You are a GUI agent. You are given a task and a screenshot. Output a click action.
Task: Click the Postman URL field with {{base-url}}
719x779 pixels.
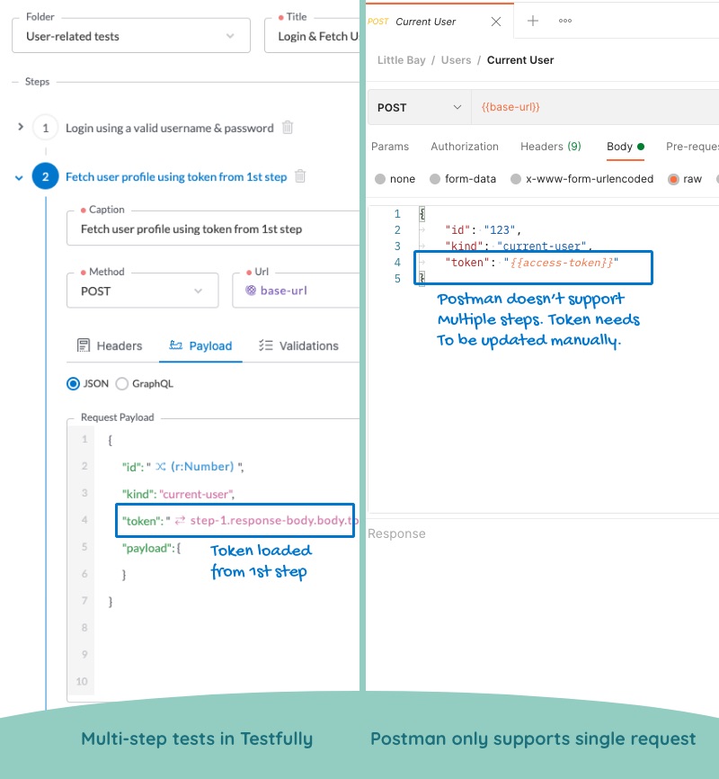pyautogui.click(x=595, y=107)
